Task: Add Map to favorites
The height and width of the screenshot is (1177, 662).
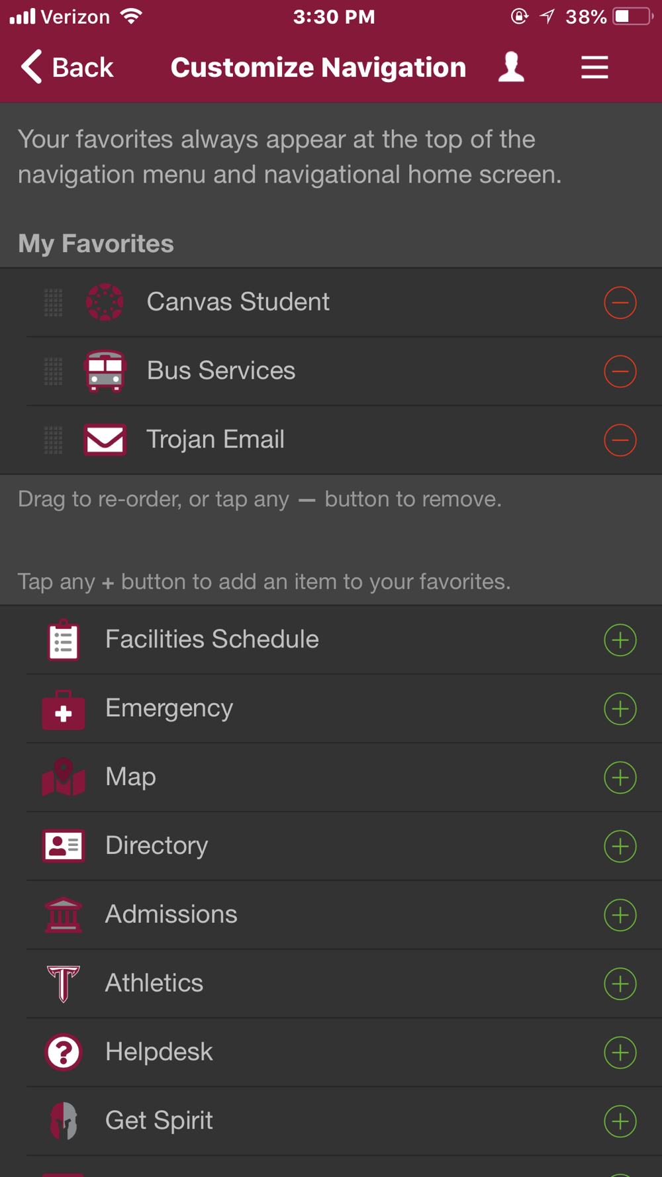Action: (x=620, y=778)
